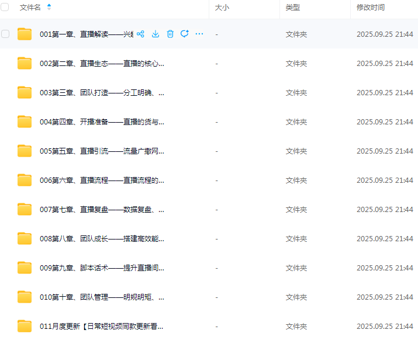The height and width of the screenshot is (354, 418).
Task: Open the 010第十章、团队管理 folder name link
Action: point(102,297)
